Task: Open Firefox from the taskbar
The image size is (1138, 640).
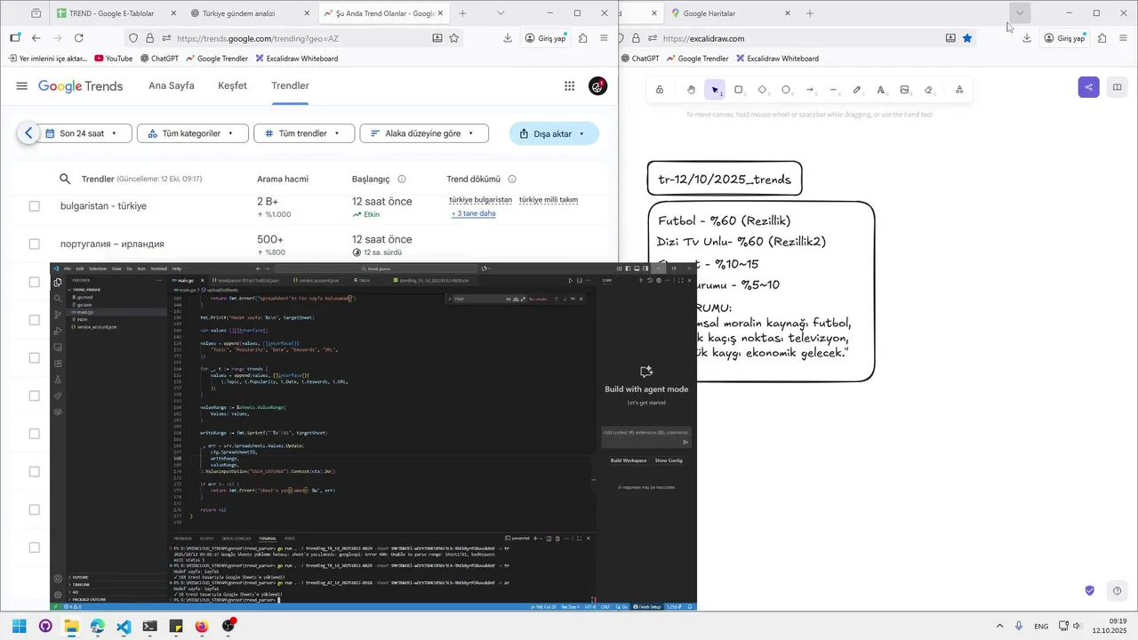Action: pyautogui.click(x=202, y=627)
